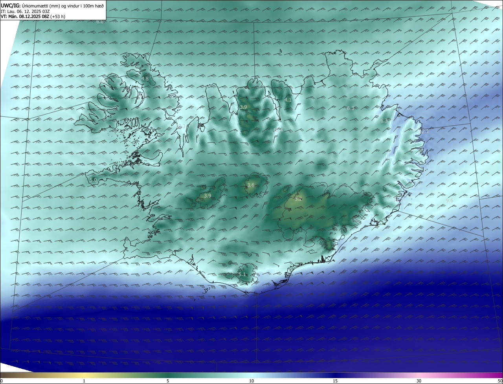
Task: Click the 3.2 value on Vatnajökull glacier
Action: tap(298, 199)
